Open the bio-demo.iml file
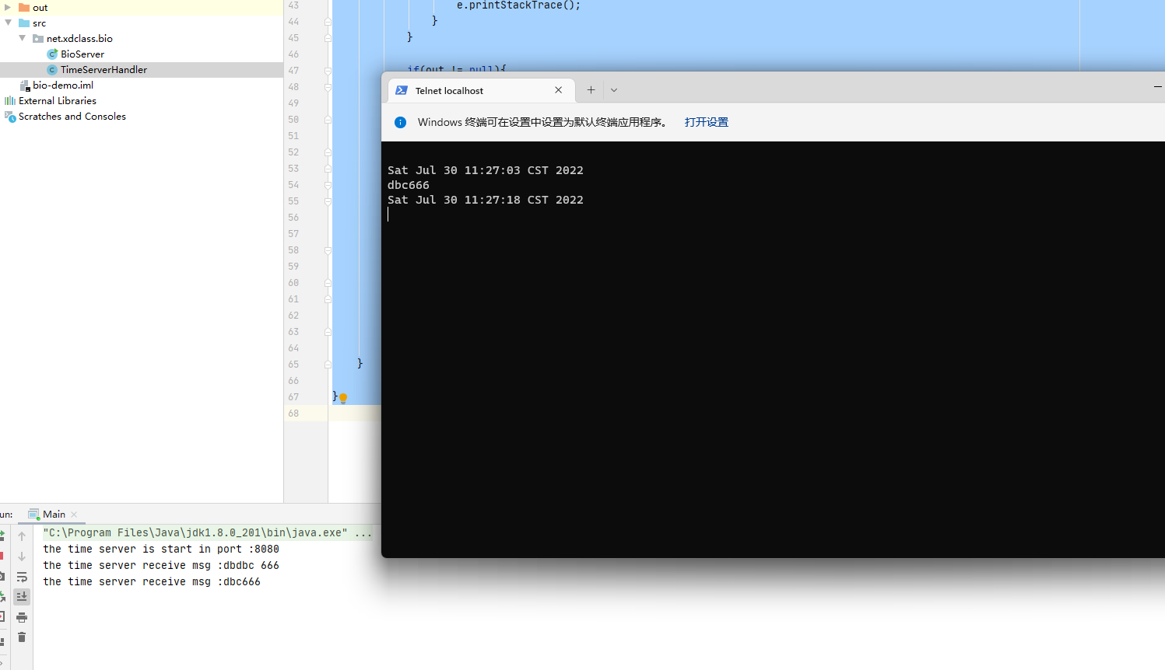This screenshot has width=1165, height=670. [63, 85]
